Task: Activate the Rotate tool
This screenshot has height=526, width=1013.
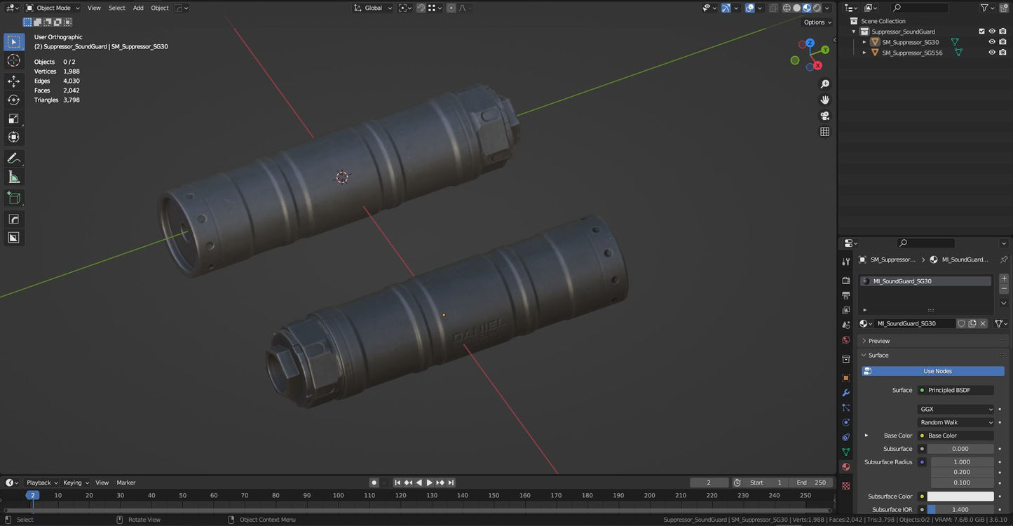Action: pyautogui.click(x=14, y=100)
